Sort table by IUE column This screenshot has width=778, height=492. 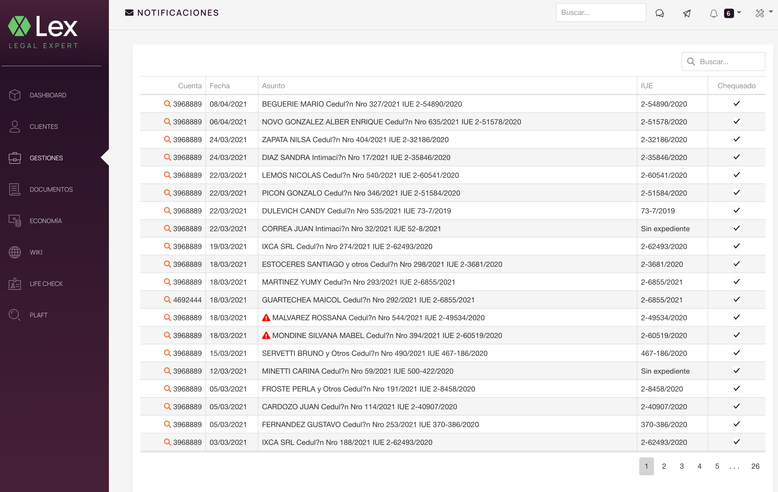click(647, 86)
